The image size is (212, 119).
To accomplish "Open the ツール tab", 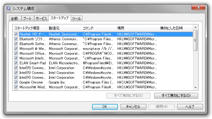I will [x=76, y=19].
